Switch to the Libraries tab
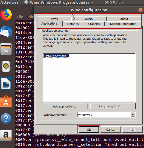144x148 pixels. pyautogui.click(x=73, y=24)
